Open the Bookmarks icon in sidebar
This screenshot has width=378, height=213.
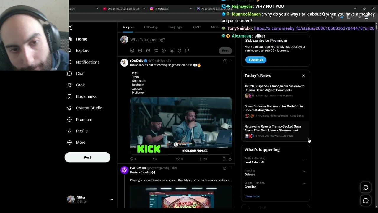tap(70, 96)
